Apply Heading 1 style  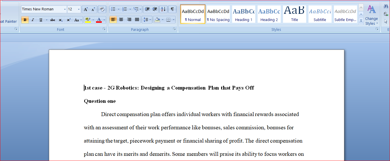coord(244,14)
